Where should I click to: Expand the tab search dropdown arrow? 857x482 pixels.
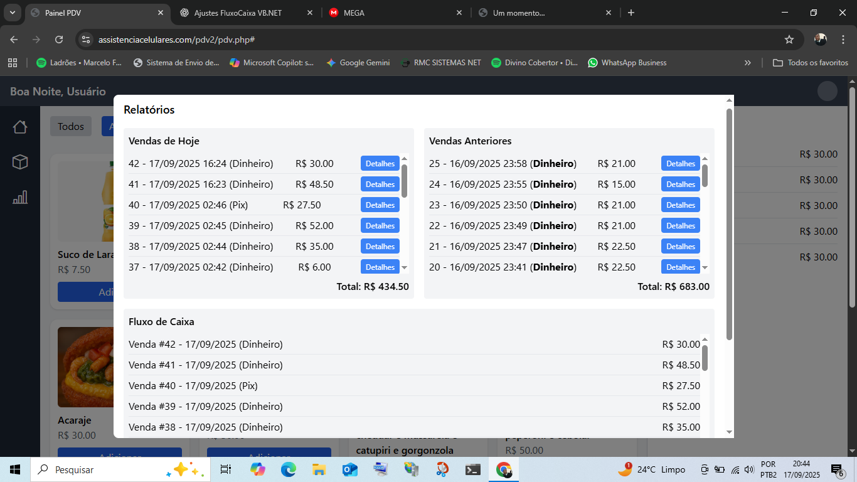[x=12, y=13]
